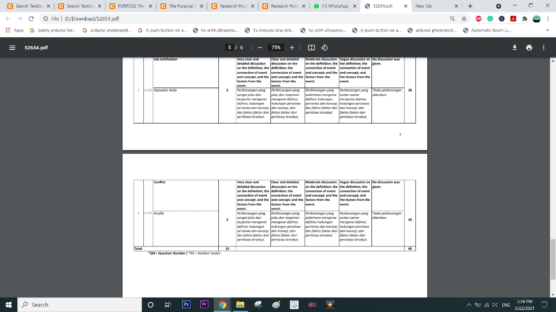Click the PDF page number field

230,48
